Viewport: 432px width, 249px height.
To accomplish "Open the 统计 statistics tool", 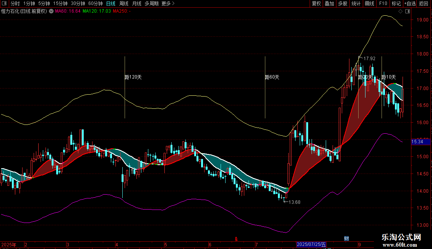I will pos(356,3).
